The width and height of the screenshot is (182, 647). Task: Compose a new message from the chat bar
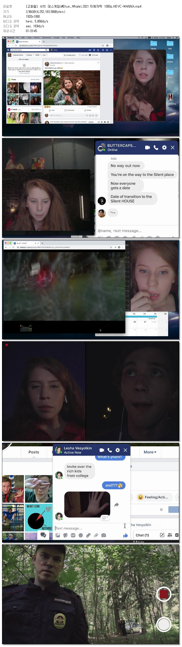[x=162, y=535]
